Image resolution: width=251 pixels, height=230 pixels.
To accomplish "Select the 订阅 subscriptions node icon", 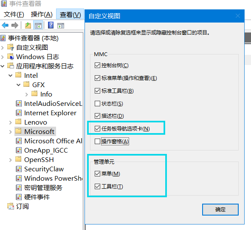I will tap(11, 206).
